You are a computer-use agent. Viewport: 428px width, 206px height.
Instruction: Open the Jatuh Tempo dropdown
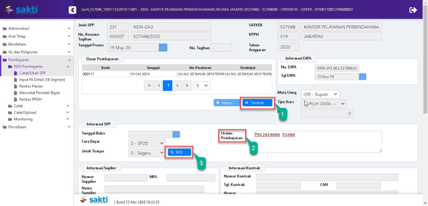(x=146, y=153)
